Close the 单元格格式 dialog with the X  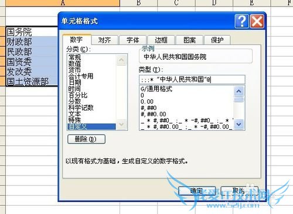tap(257, 21)
